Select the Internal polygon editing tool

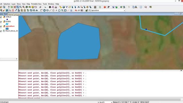tap(7, 10)
